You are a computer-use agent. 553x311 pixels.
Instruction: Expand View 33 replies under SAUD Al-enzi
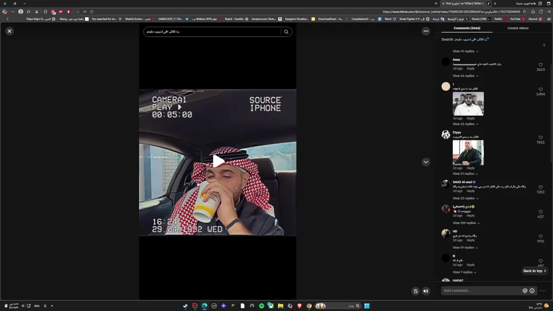click(465, 198)
